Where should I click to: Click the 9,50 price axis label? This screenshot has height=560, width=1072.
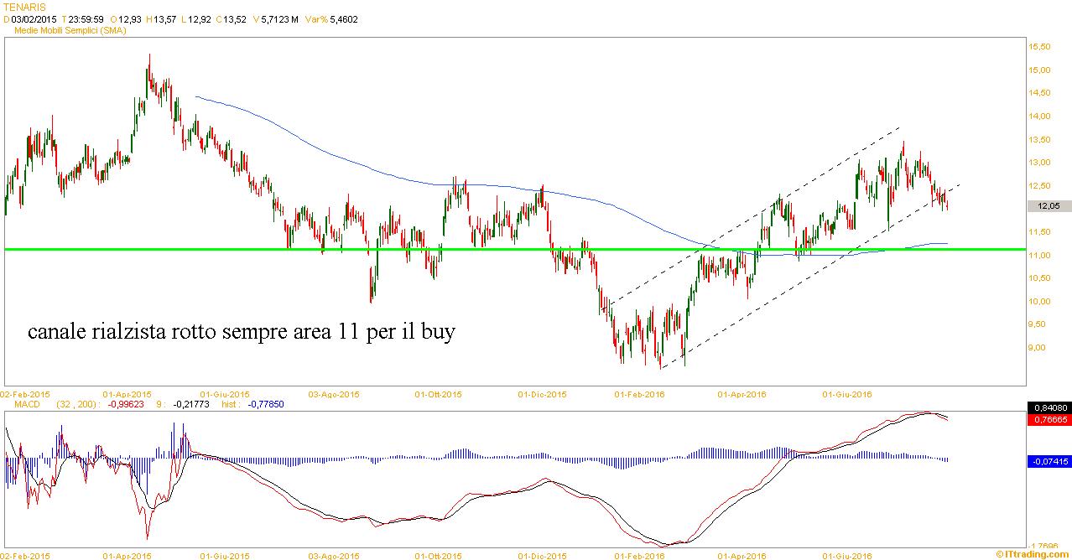(x=1038, y=324)
